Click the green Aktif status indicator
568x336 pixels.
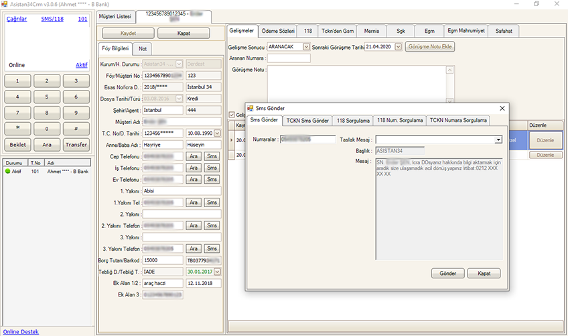click(x=7, y=171)
